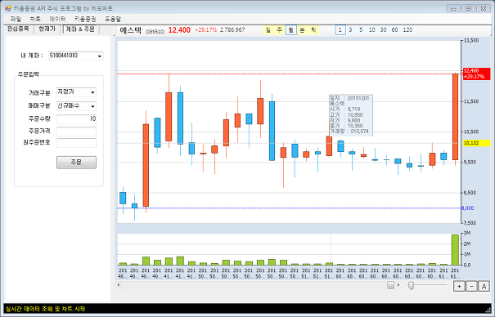Switch to the 현재가 tab
Viewport: 495px width, 317px height.
point(47,29)
